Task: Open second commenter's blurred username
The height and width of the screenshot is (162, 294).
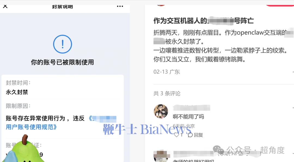Action: [194, 154]
